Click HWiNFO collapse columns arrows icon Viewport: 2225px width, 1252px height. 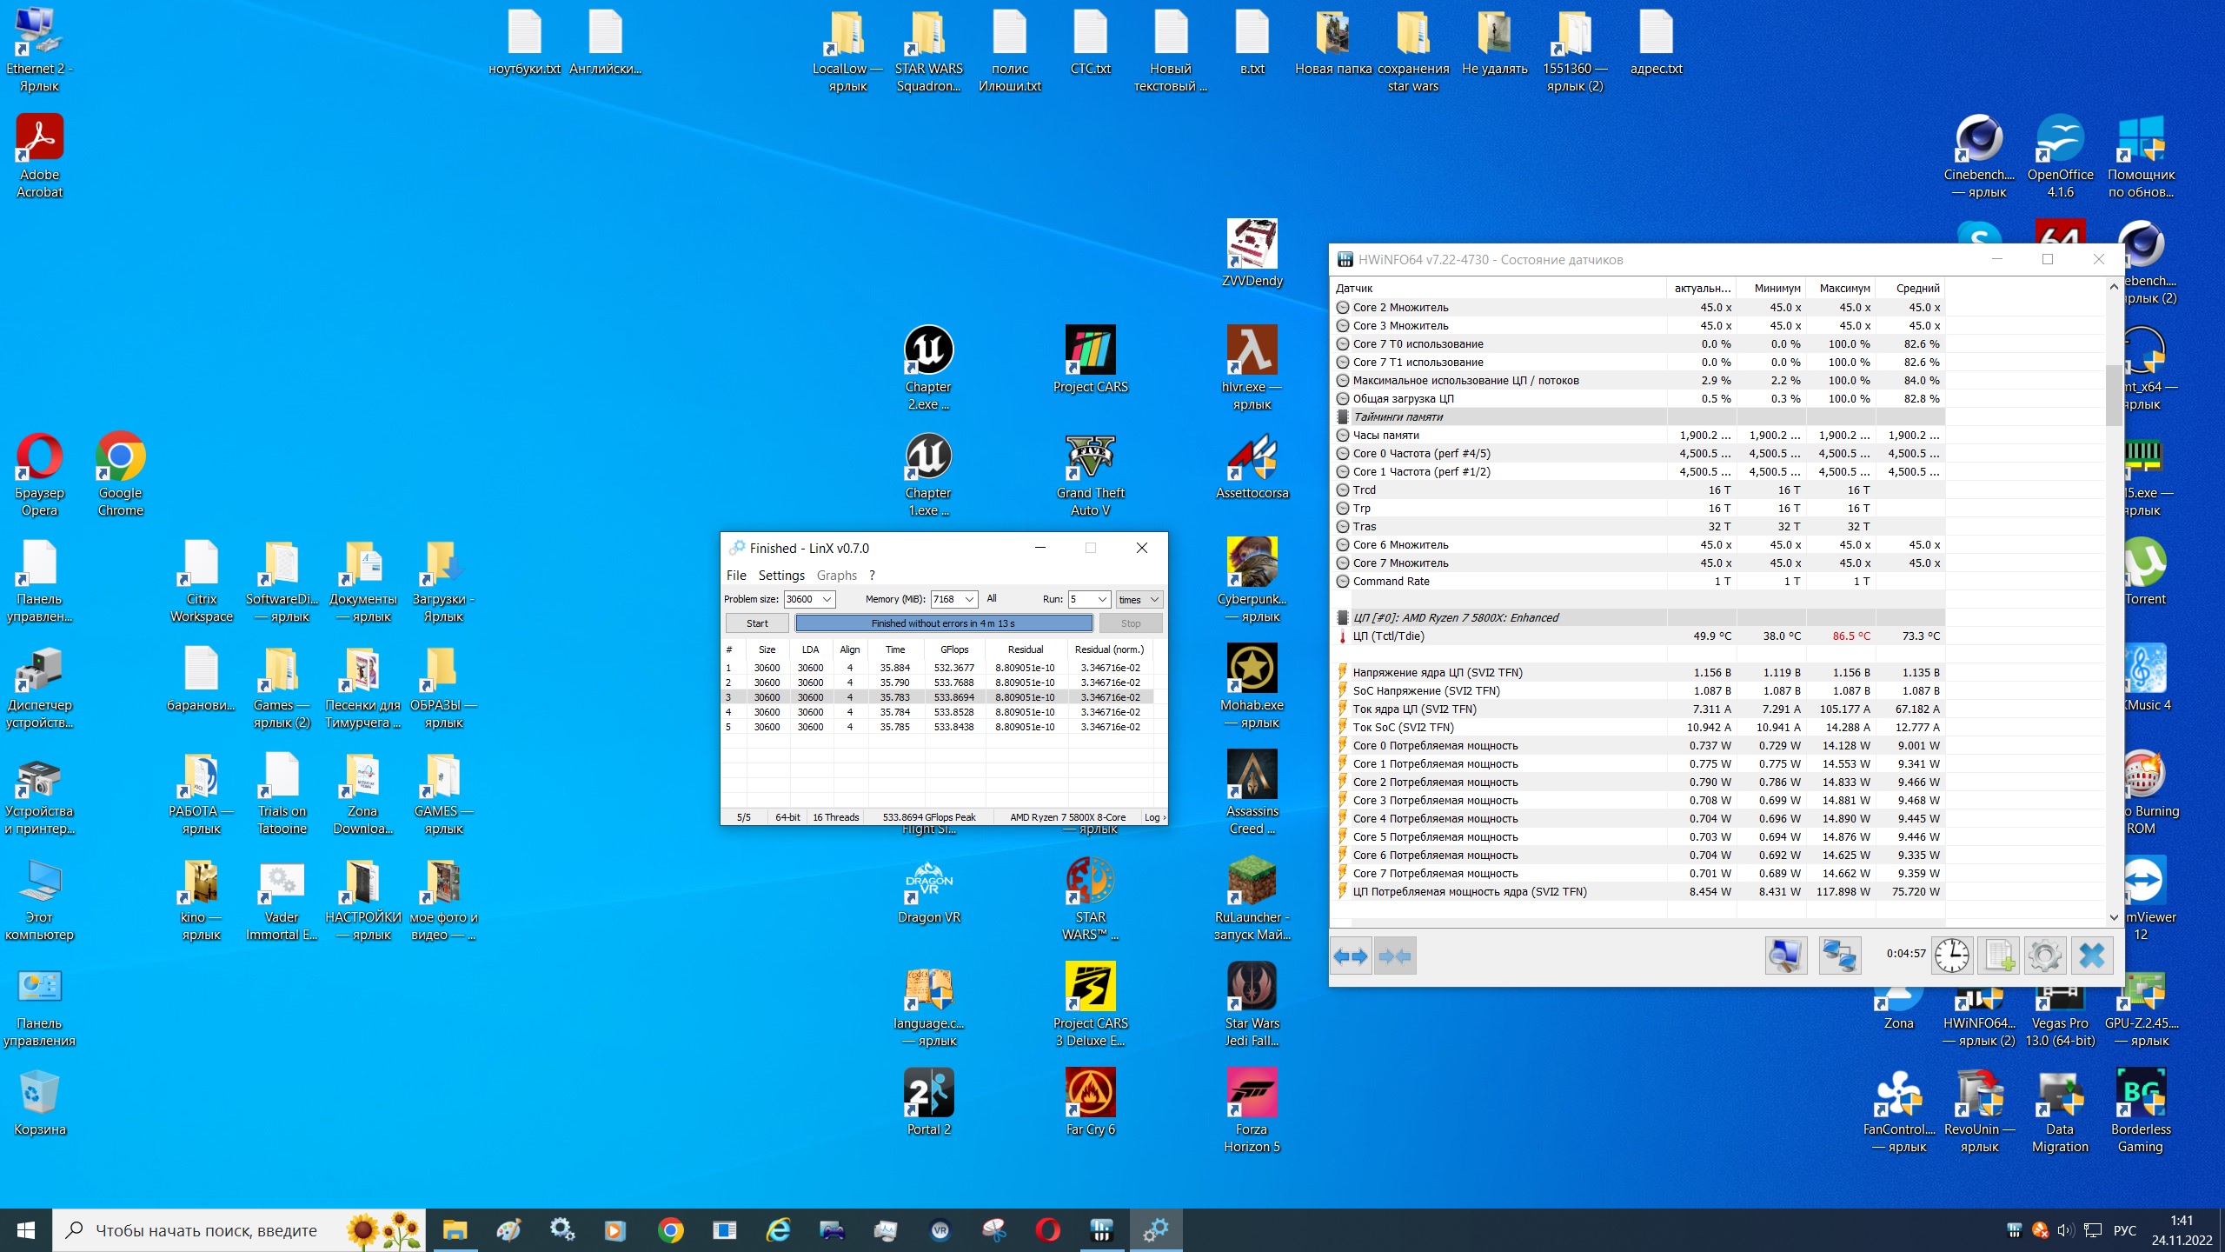(x=1396, y=956)
